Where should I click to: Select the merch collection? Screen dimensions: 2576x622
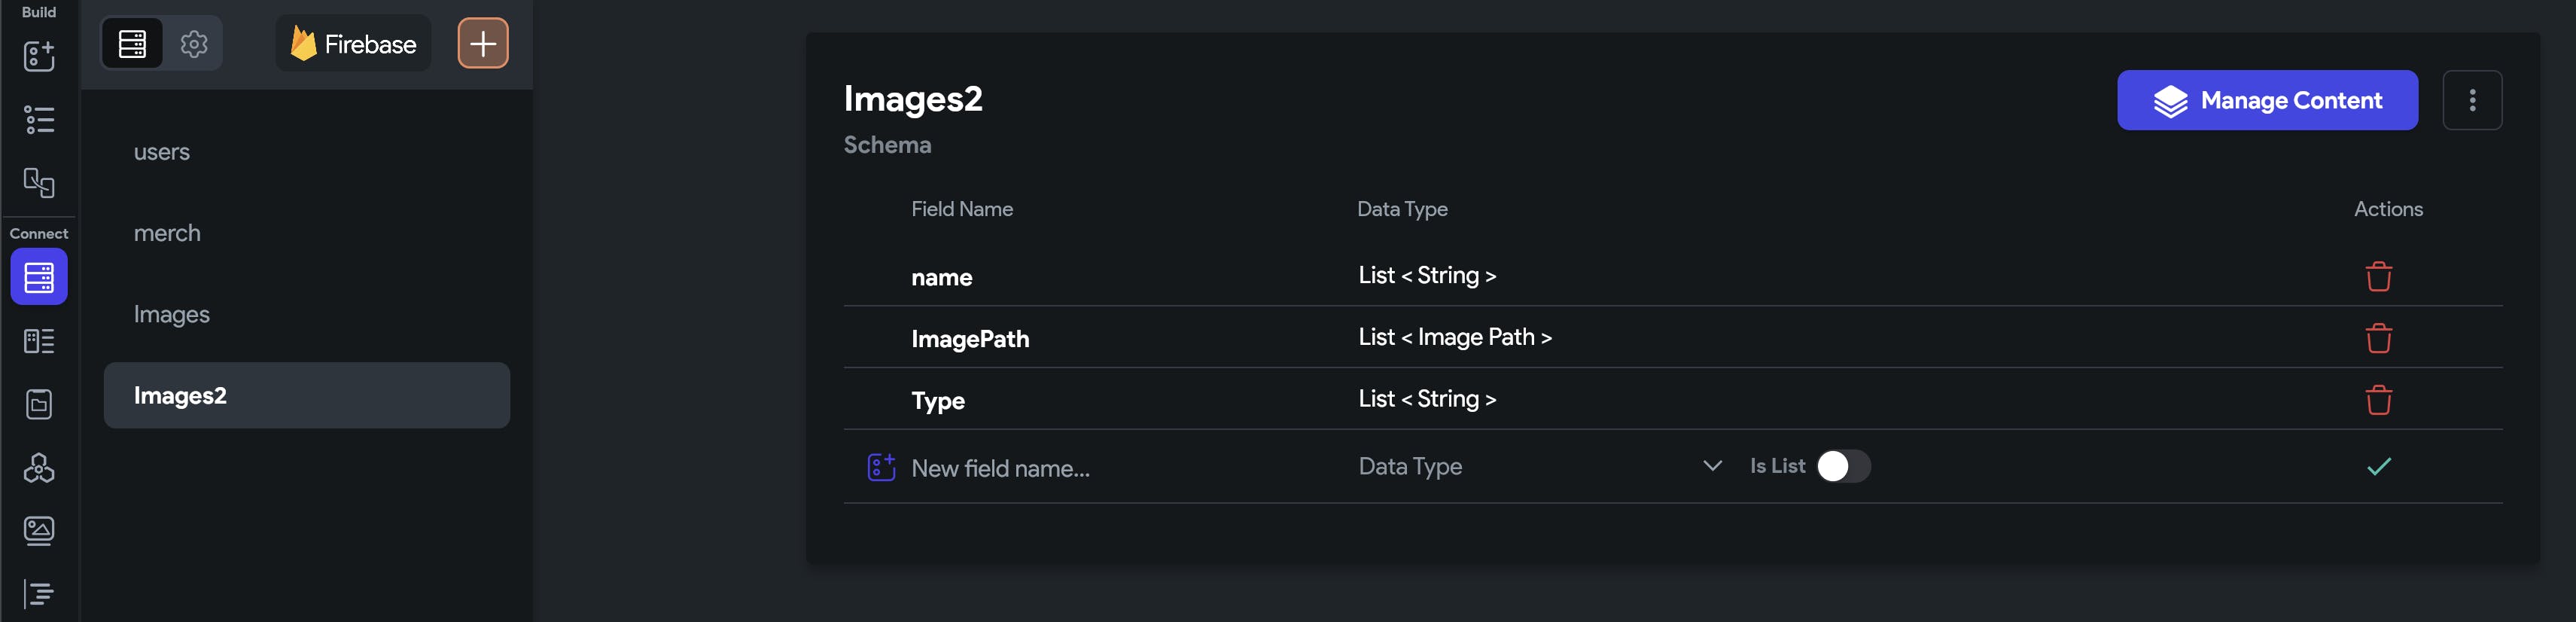[167, 233]
